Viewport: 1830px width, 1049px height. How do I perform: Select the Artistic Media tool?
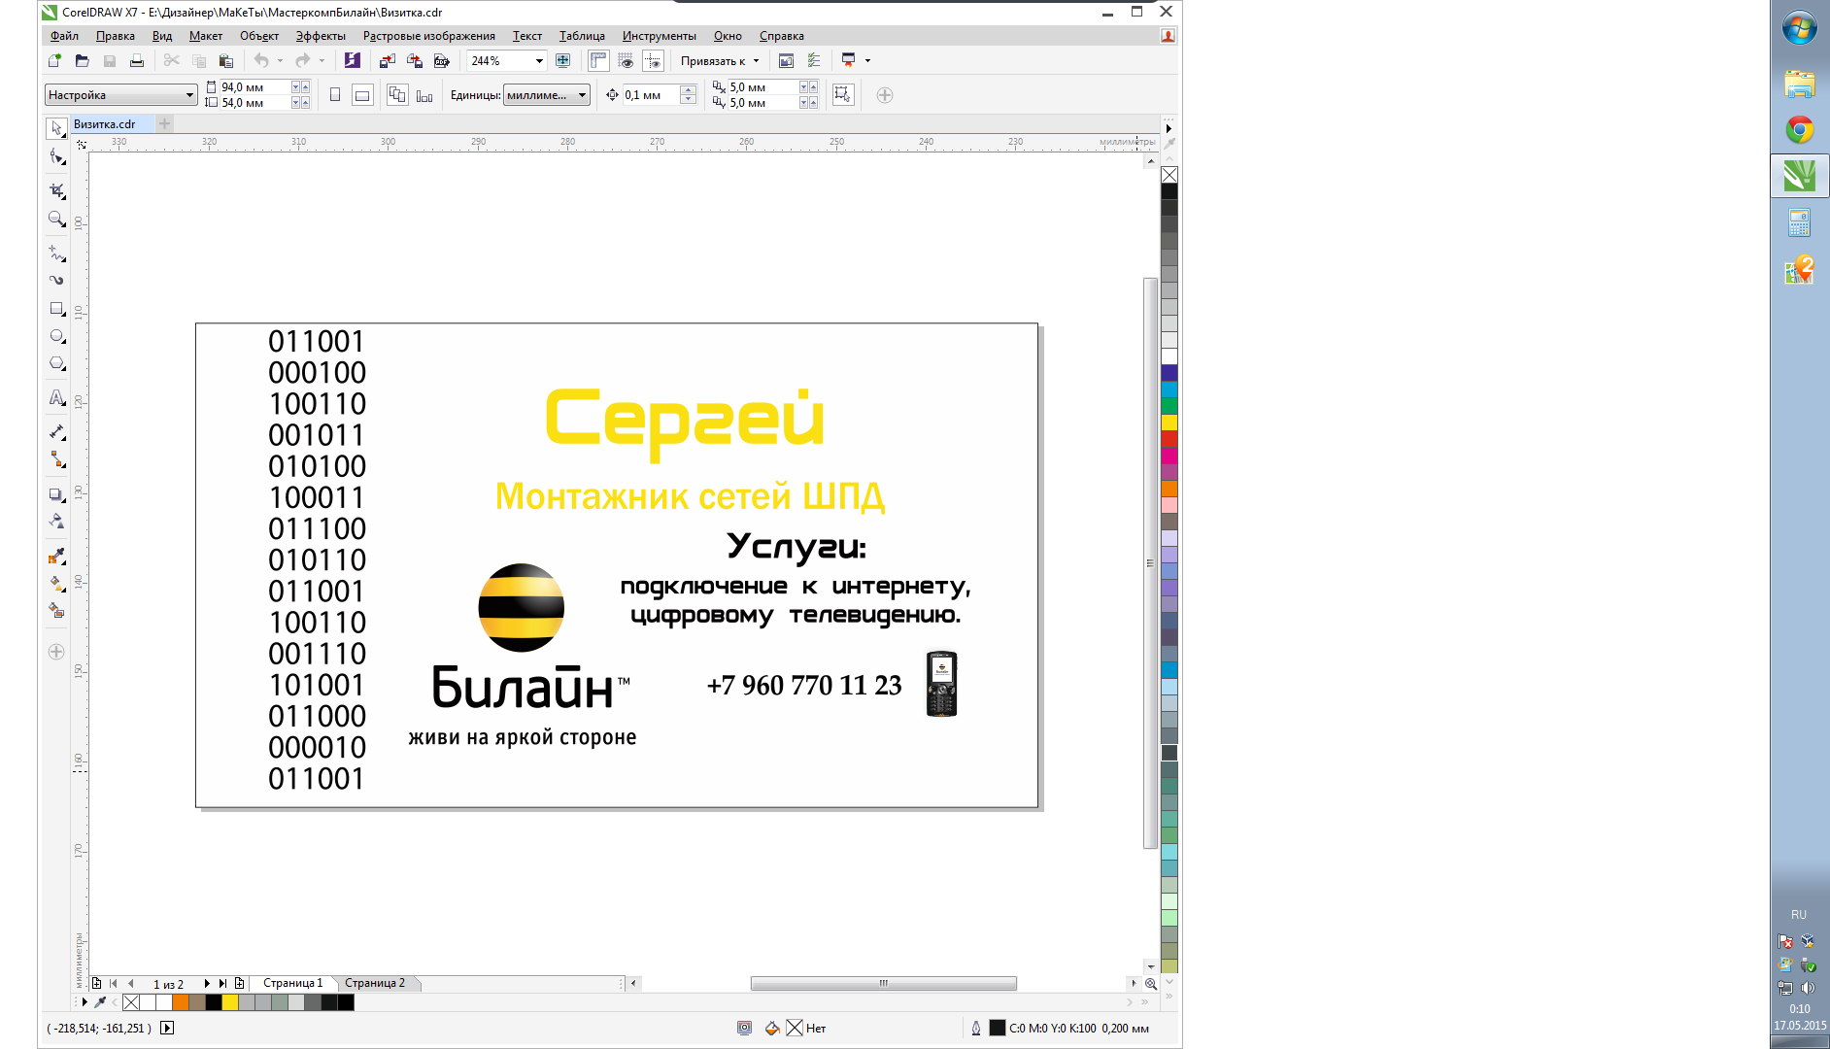57,280
